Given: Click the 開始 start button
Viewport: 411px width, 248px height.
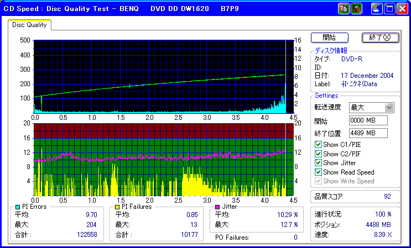Looking at the screenshot, I should click(330, 38).
